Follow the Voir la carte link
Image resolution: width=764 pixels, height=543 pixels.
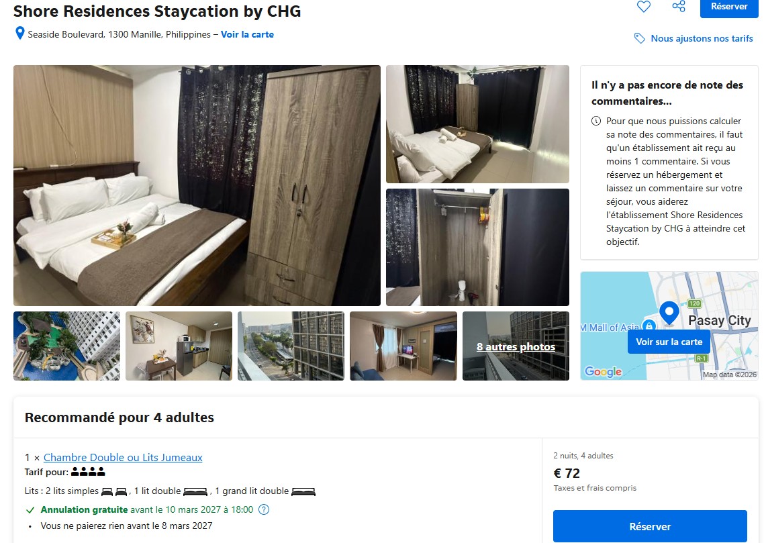coord(247,35)
